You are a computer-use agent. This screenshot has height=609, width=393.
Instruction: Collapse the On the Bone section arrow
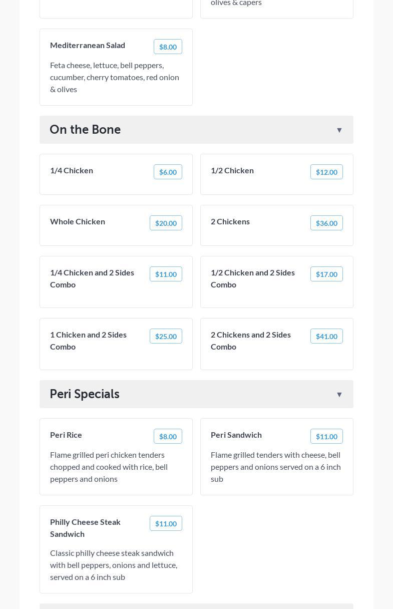click(339, 130)
